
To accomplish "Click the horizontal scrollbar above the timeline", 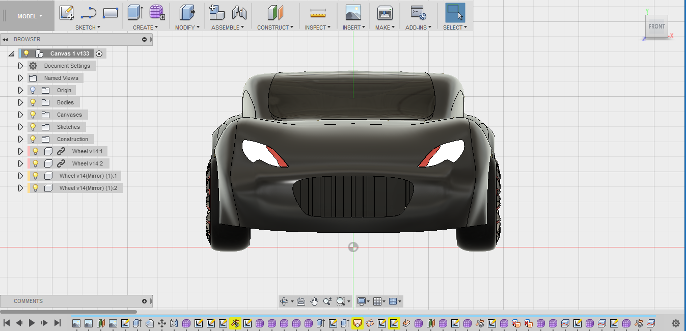I will tap(69, 312).
